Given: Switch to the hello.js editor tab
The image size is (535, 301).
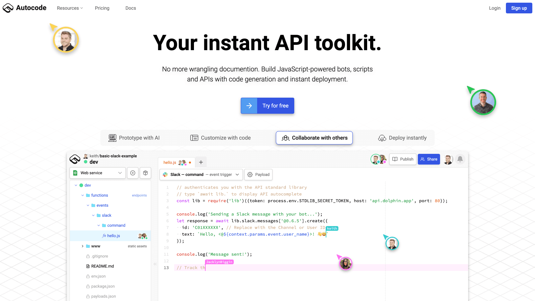Looking at the screenshot, I should coord(177,163).
